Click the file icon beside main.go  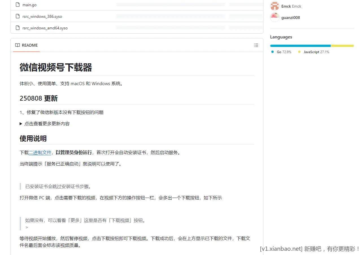pyautogui.click(x=18, y=5)
